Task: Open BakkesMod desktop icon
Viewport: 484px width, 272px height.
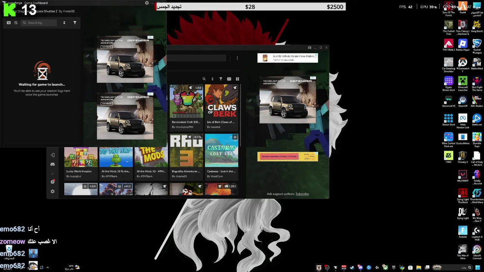Action: pos(477,64)
